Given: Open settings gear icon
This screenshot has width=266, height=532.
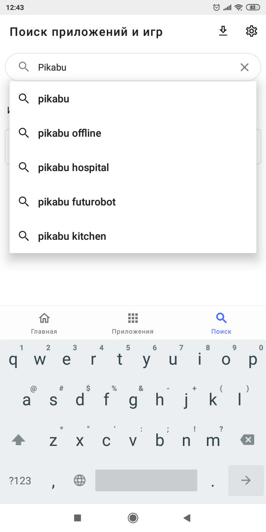Looking at the screenshot, I should coord(251,31).
